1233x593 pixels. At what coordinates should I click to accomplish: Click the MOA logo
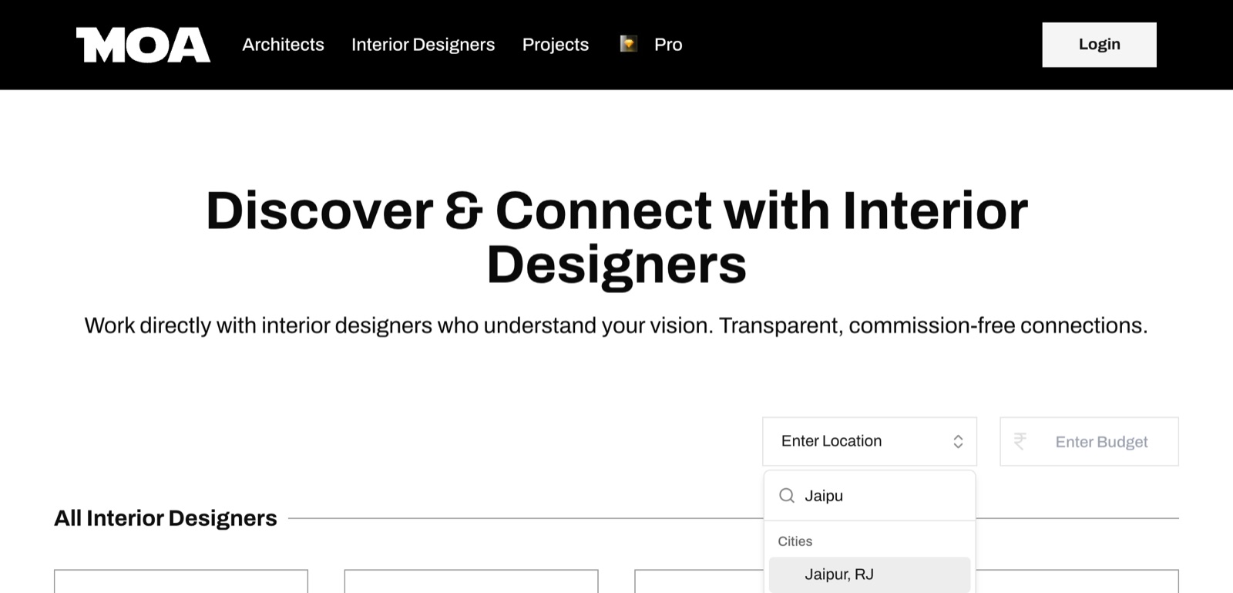coord(143,45)
